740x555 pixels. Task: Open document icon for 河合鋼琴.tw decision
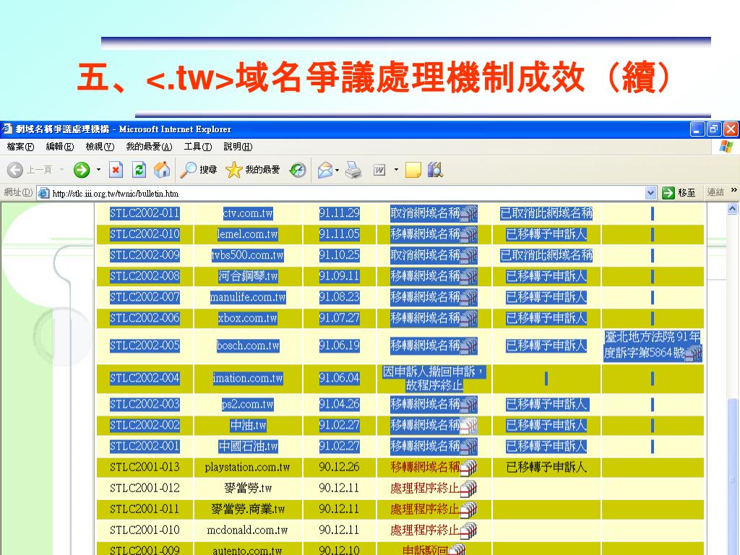[469, 277]
